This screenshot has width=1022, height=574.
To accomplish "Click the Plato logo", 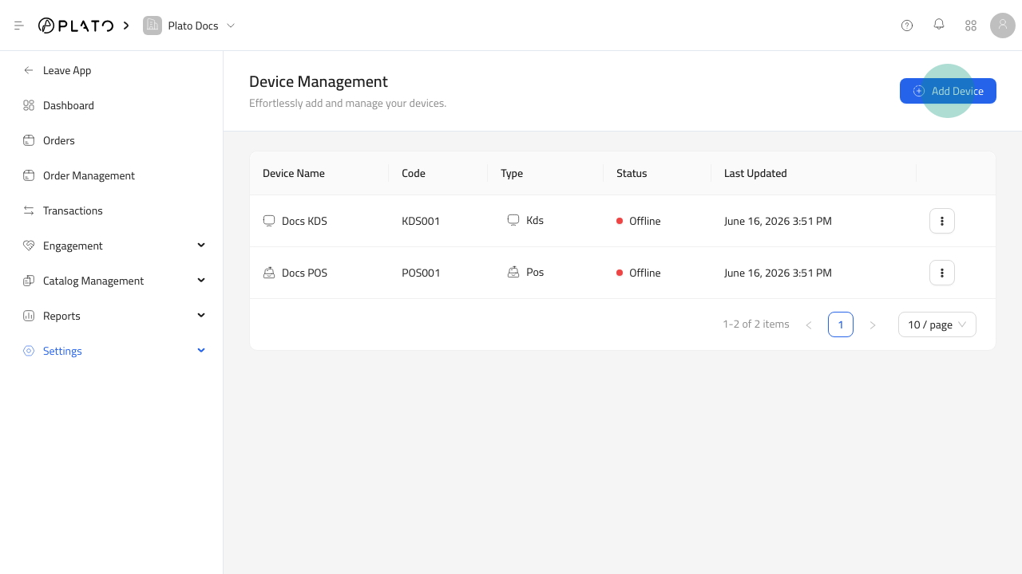I will pyautogui.click(x=76, y=26).
